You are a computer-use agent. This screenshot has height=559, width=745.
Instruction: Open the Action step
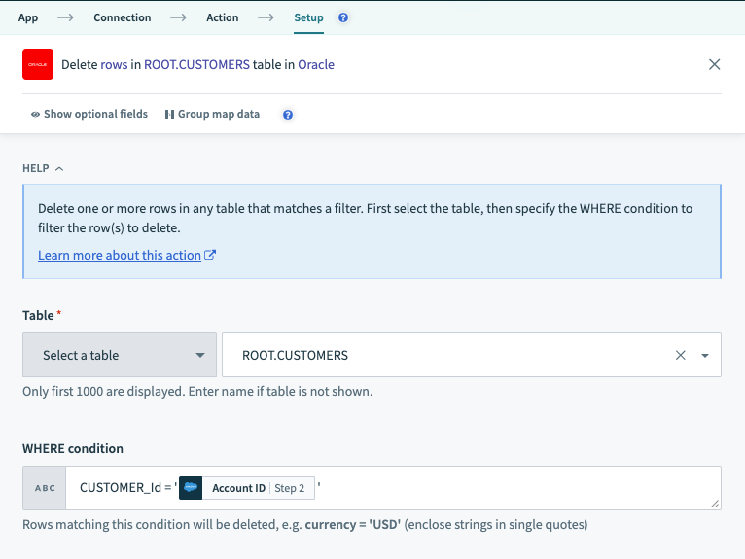coord(222,17)
